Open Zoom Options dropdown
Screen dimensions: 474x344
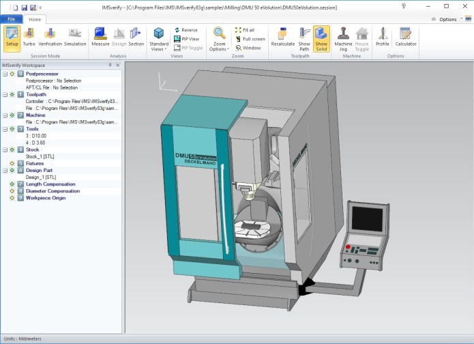click(x=219, y=40)
